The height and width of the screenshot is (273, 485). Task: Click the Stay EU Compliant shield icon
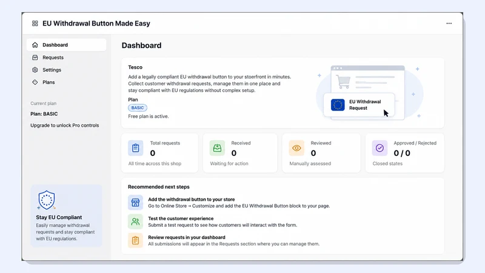pyautogui.click(x=47, y=200)
